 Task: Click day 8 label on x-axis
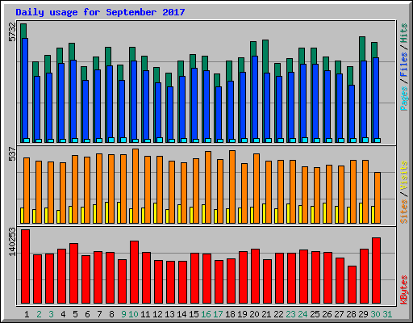[x=111, y=314]
